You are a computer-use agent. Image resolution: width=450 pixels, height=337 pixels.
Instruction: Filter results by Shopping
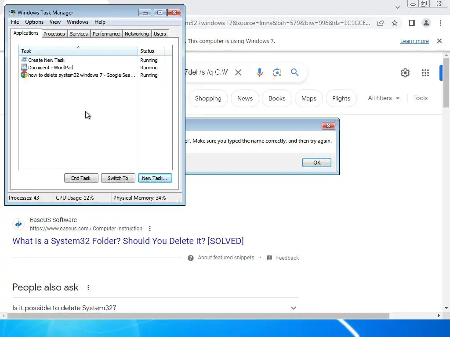[208, 98]
